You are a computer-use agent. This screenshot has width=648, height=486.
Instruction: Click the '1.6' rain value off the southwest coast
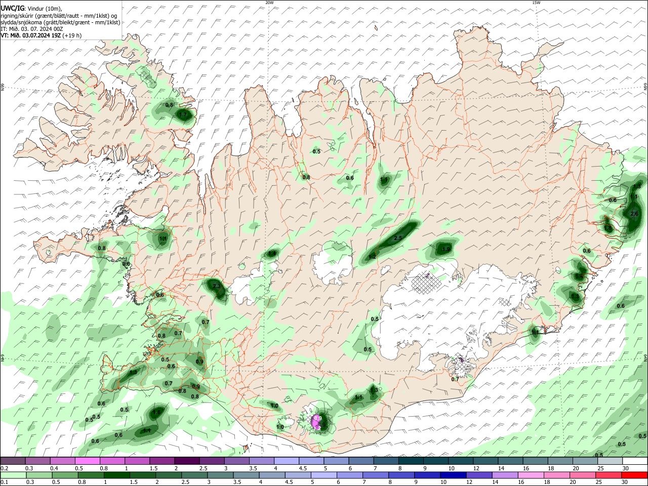[156, 413]
